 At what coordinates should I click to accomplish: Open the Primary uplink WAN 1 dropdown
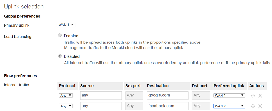click(x=66, y=25)
